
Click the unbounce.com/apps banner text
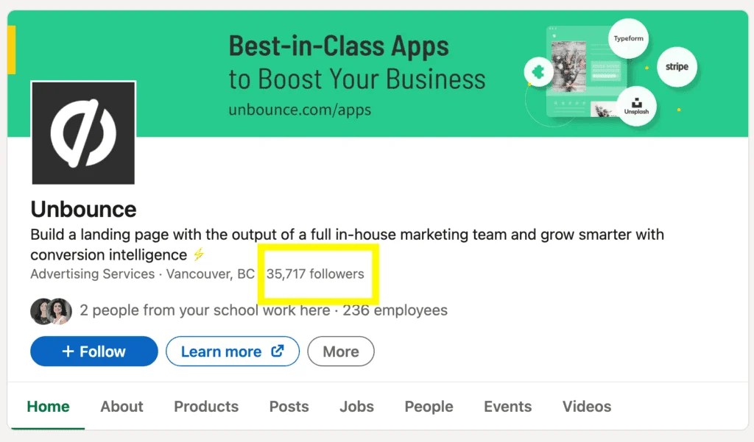(x=298, y=110)
